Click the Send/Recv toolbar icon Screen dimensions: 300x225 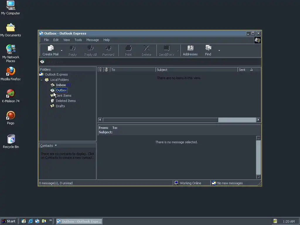tap(166, 48)
